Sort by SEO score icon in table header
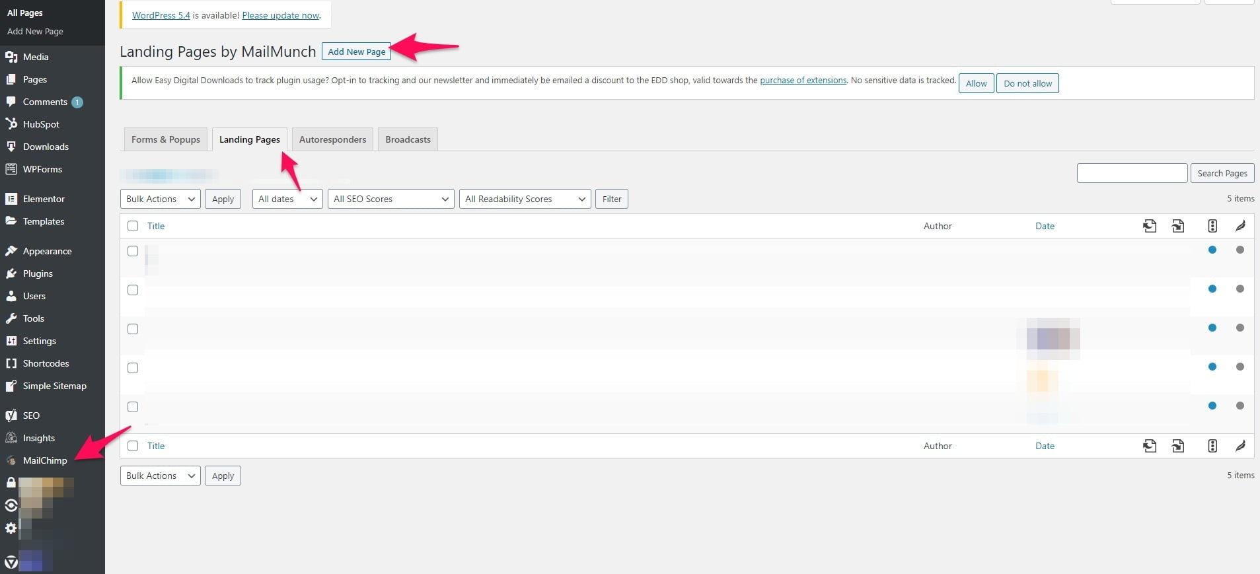Viewport: 1260px width, 574px height. [1212, 226]
